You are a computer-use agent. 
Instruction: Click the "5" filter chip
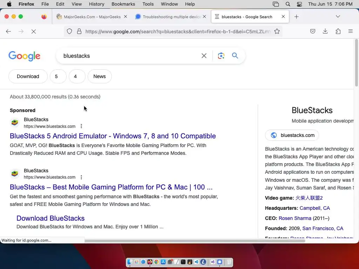click(58, 76)
